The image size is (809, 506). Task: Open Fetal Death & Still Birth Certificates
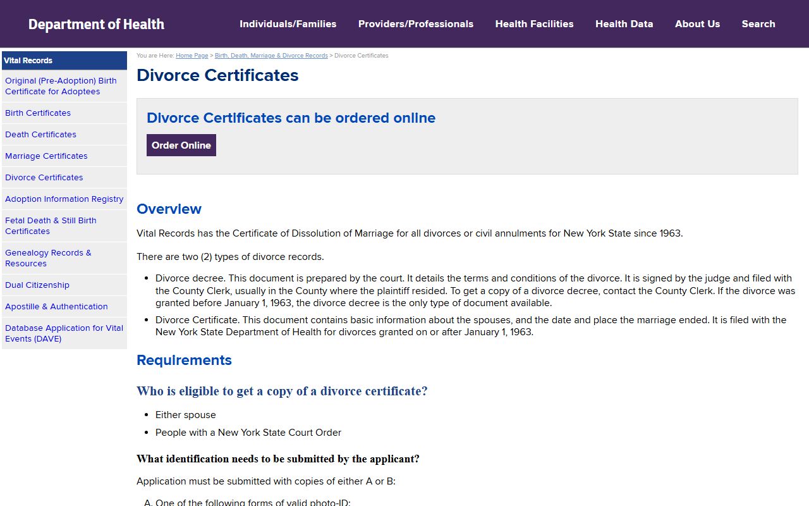tap(64, 226)
